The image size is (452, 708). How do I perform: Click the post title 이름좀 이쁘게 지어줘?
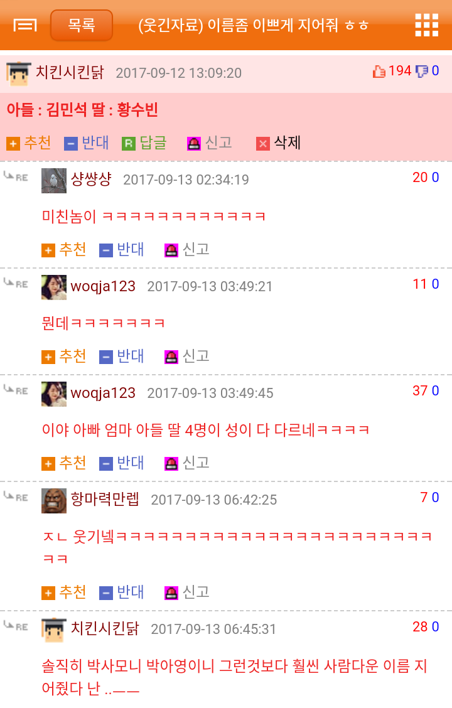(254, 25)
